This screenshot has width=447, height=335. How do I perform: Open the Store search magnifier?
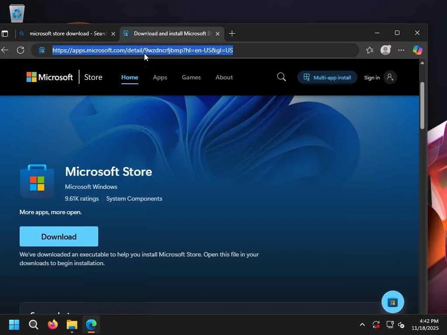282,77
